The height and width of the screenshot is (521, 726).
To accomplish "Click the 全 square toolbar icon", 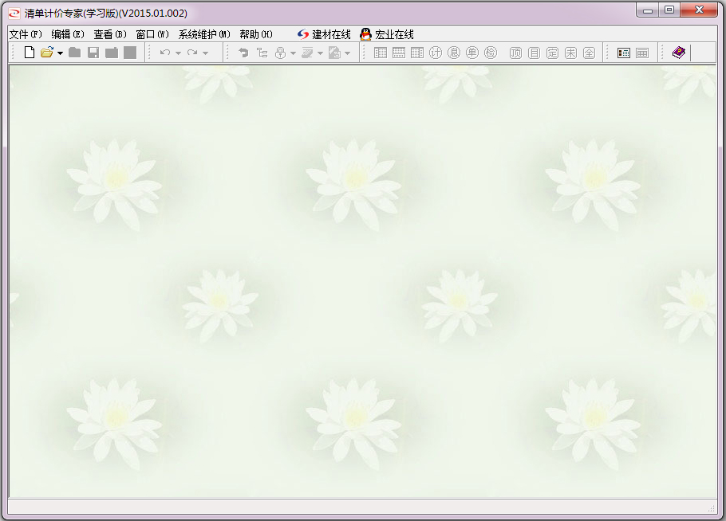I will [x=589, y=53].
